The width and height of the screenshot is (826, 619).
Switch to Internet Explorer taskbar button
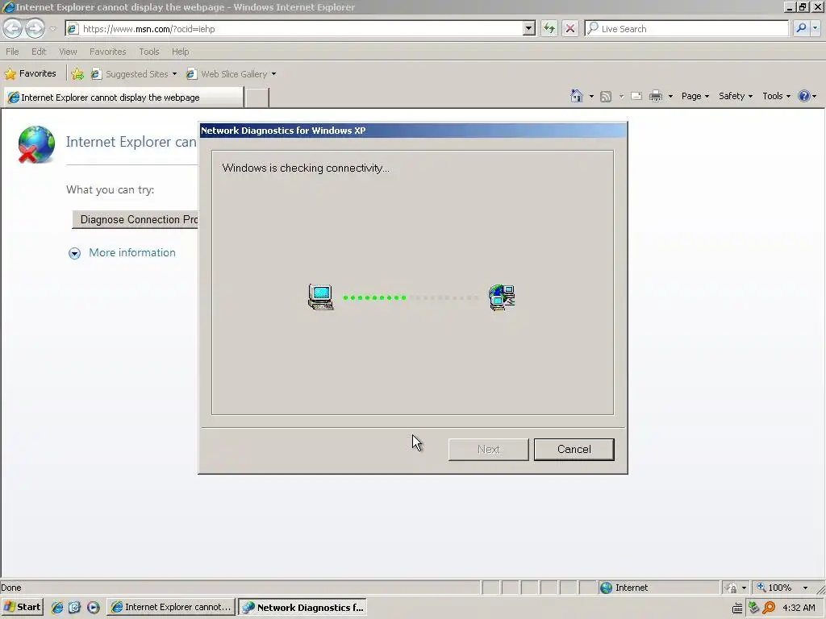171,608
